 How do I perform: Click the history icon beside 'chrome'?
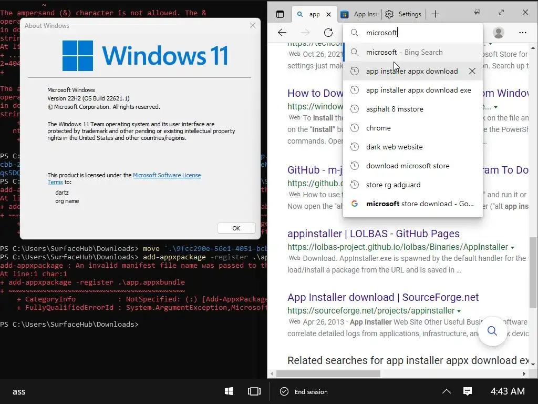point(355,128)
